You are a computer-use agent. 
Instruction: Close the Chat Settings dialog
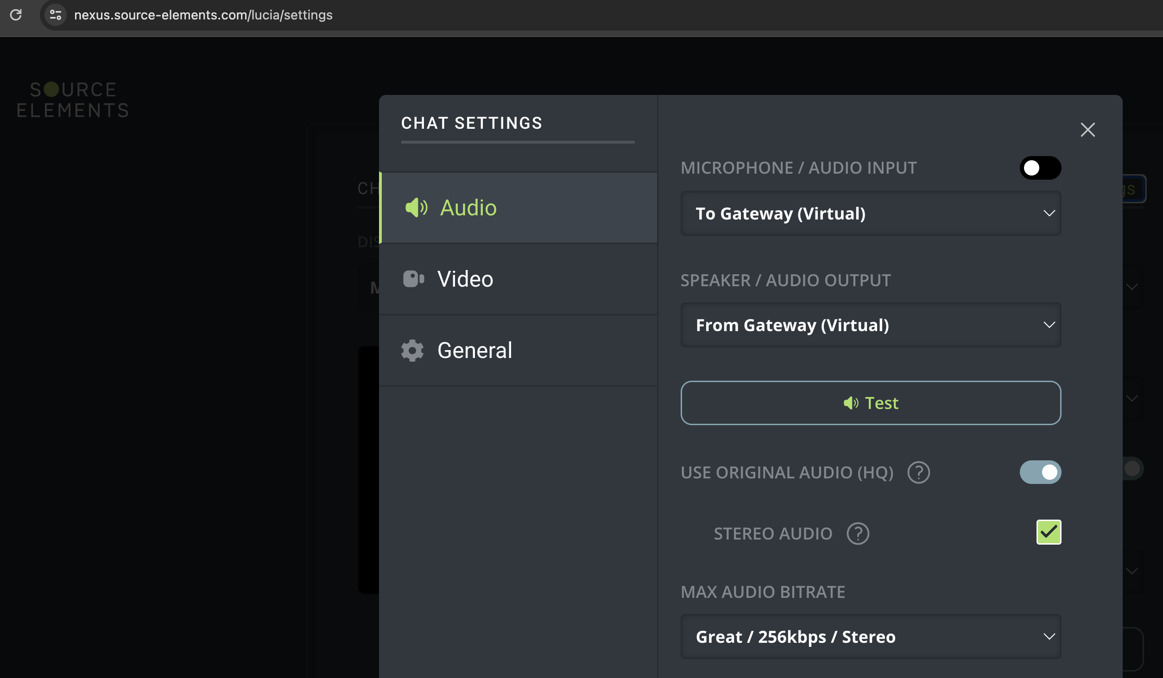tap(1087, 130)
